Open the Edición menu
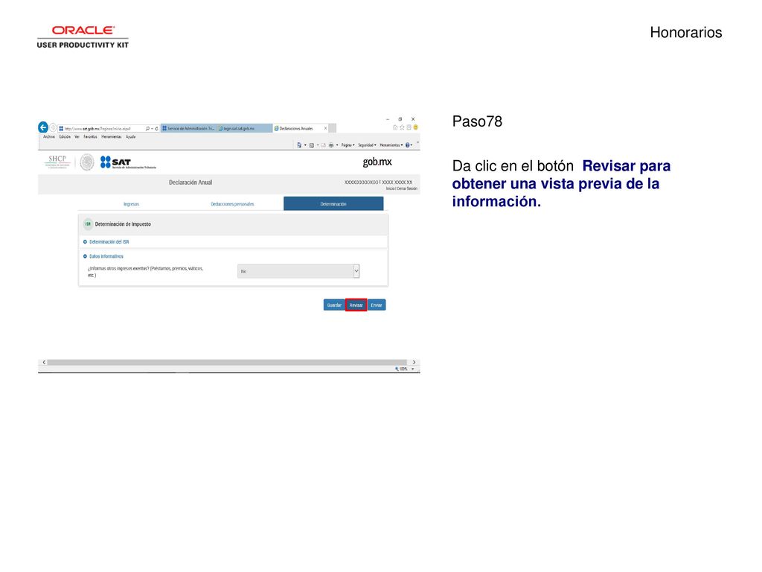The width and height of the screenshot is (762, 572). (65, 137)
